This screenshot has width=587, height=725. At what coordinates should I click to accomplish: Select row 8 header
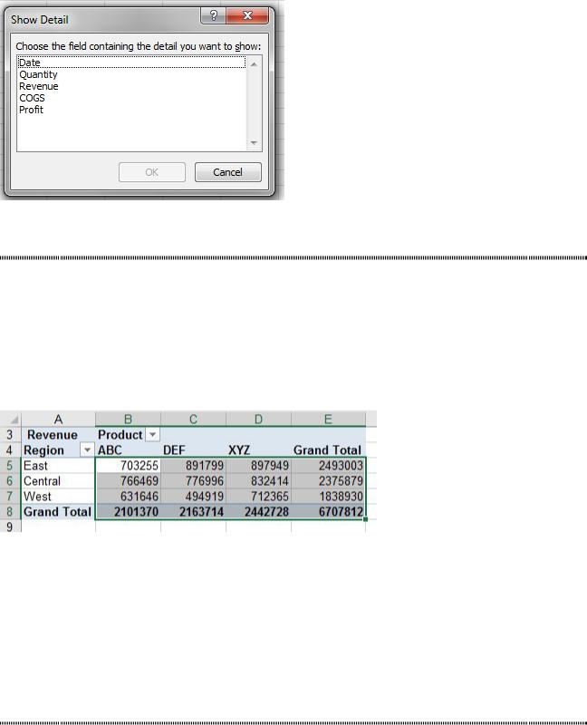point(10,511)
